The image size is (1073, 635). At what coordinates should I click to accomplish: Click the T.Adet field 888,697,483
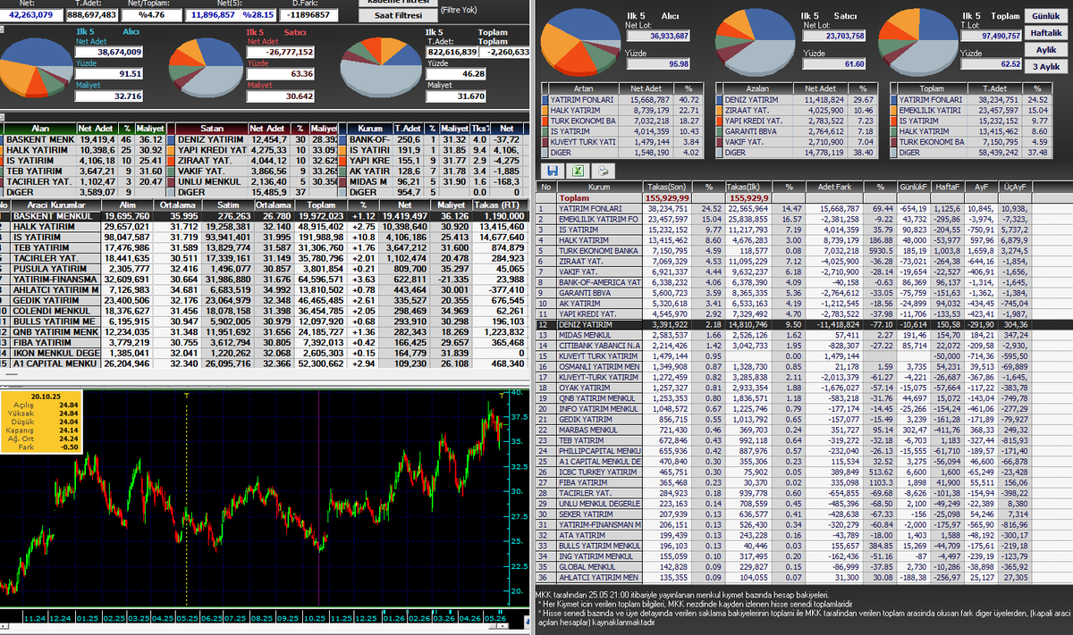click(91, 15)
